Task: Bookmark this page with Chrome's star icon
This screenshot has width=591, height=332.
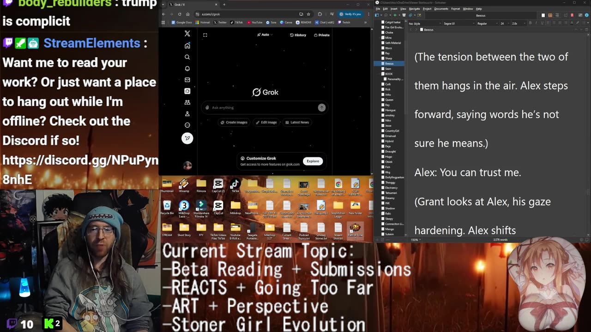Action: tap(308, 14)
